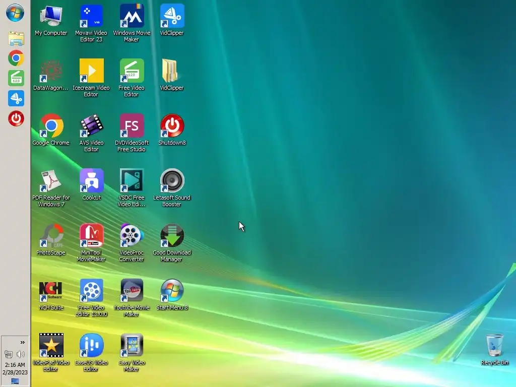The image size is (516, 387).
Task: Select MiniTool MovieMaker shortcut
Action: point(91,243)
